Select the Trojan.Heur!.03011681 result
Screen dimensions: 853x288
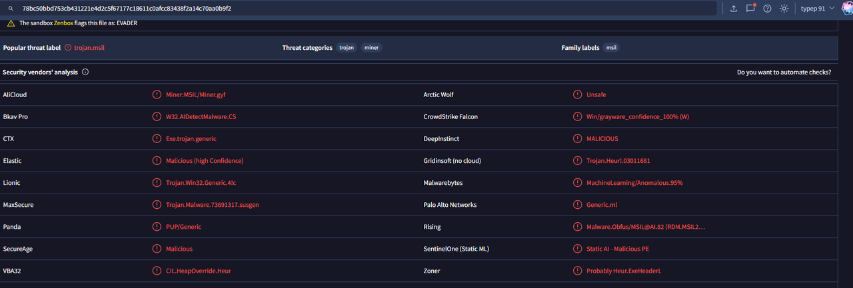pos(618,160)
